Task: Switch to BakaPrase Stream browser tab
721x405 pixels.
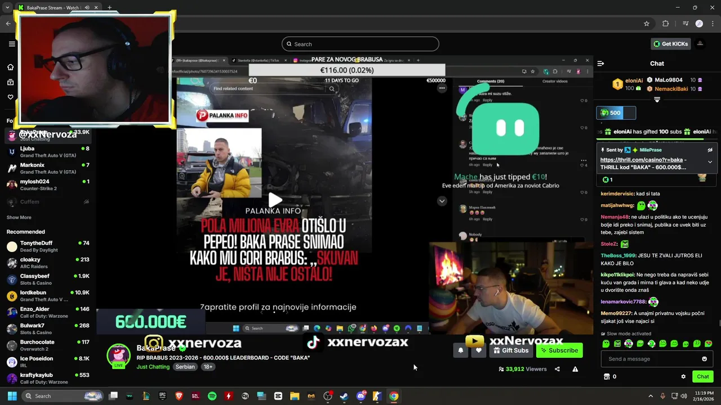Action: point(54,8)
